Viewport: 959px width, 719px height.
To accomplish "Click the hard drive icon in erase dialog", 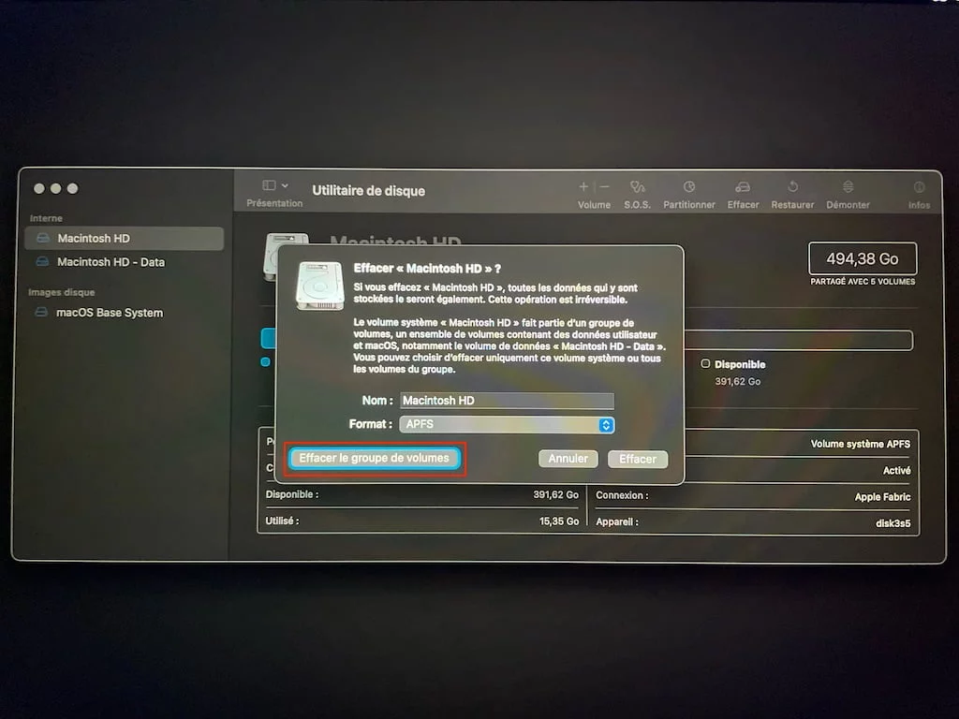I will coord(320,285).
